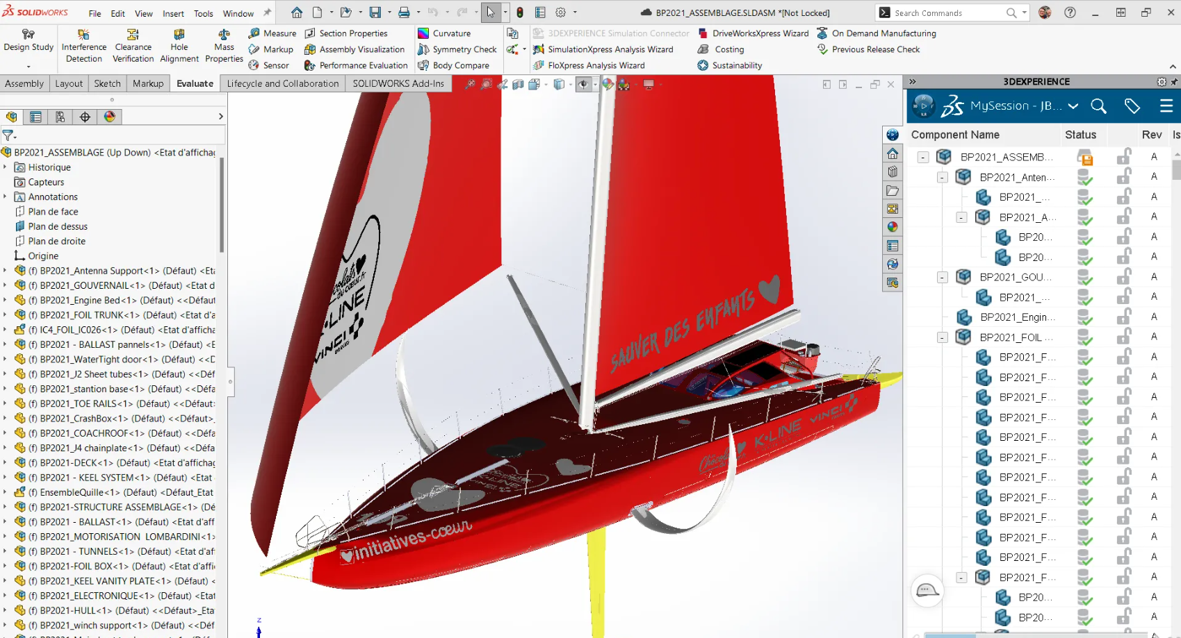The image size is (1181, 638).
Task: Expand the Historique folder
Action: pos(5,167)
